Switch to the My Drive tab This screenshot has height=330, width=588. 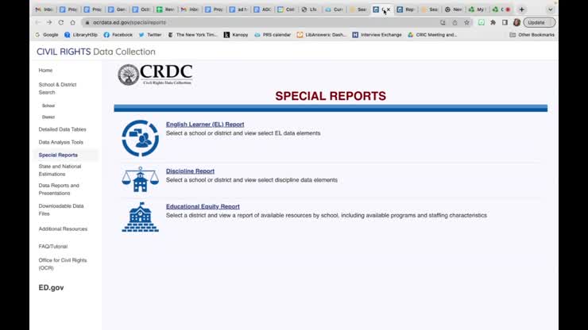click(x=478, y=10)
